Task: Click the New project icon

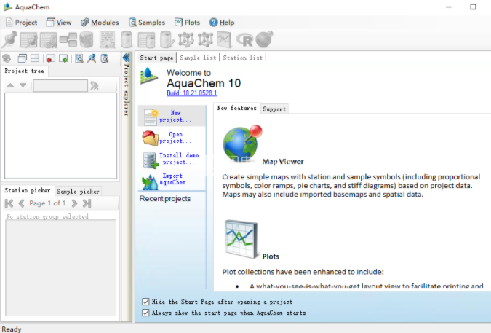Action: 151,117
